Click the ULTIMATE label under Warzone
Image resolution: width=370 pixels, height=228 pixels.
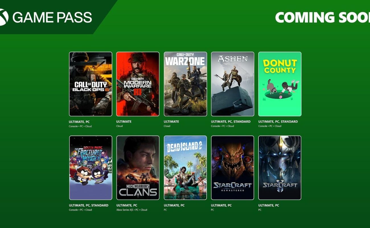point(171,122)
